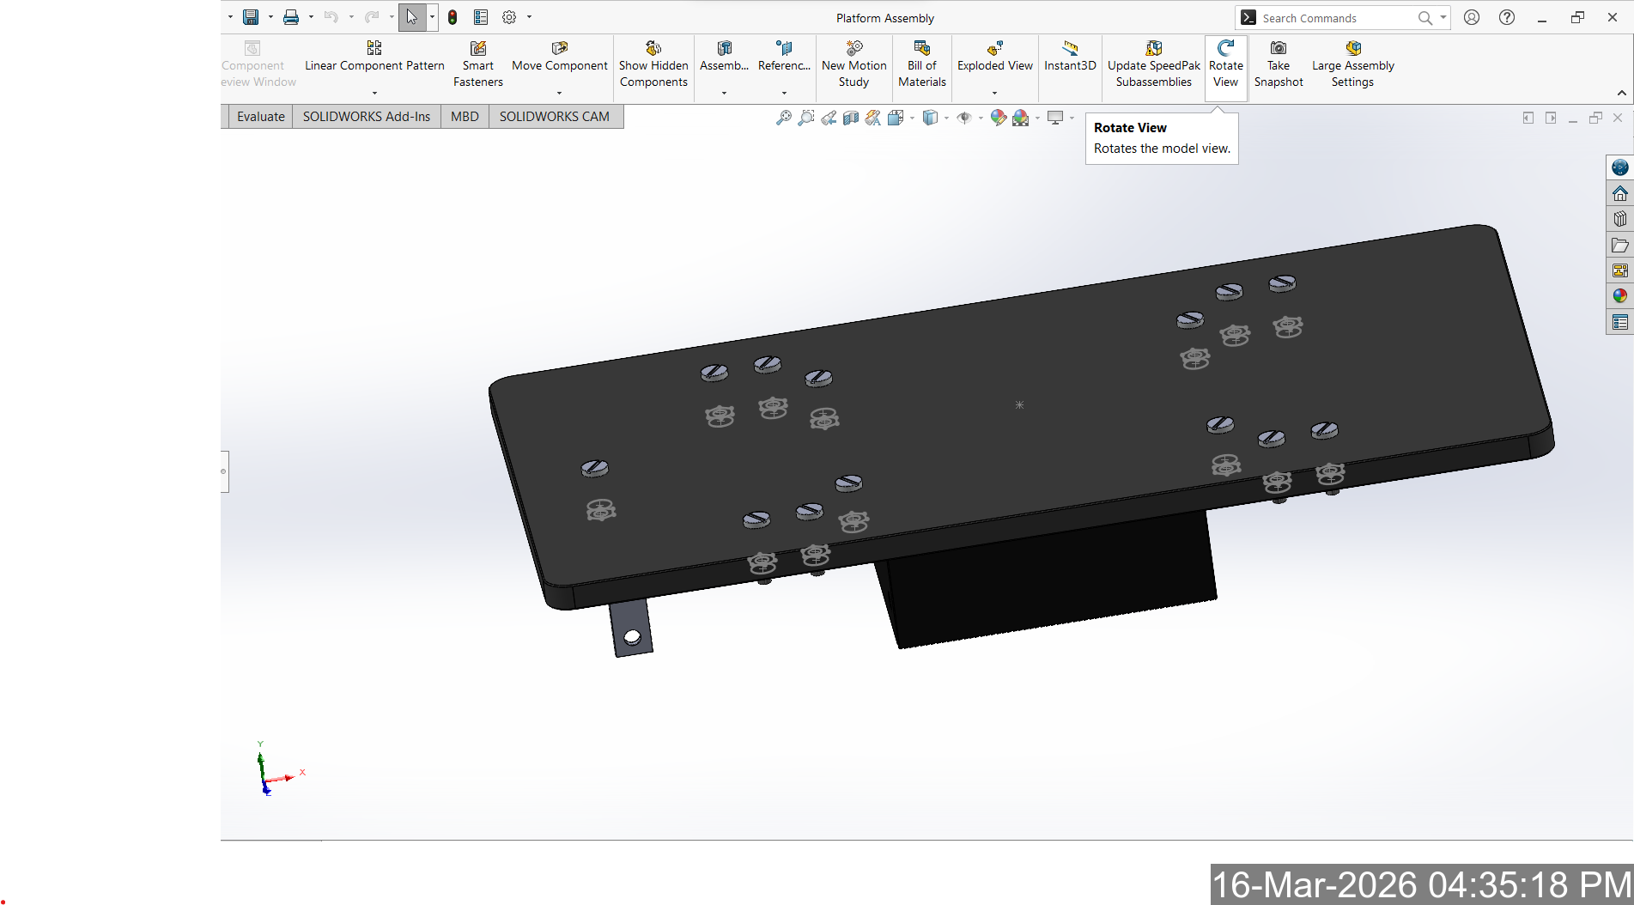Toggle Instant3D mode
This screenshot has width=1634, height=905.
1069,57
